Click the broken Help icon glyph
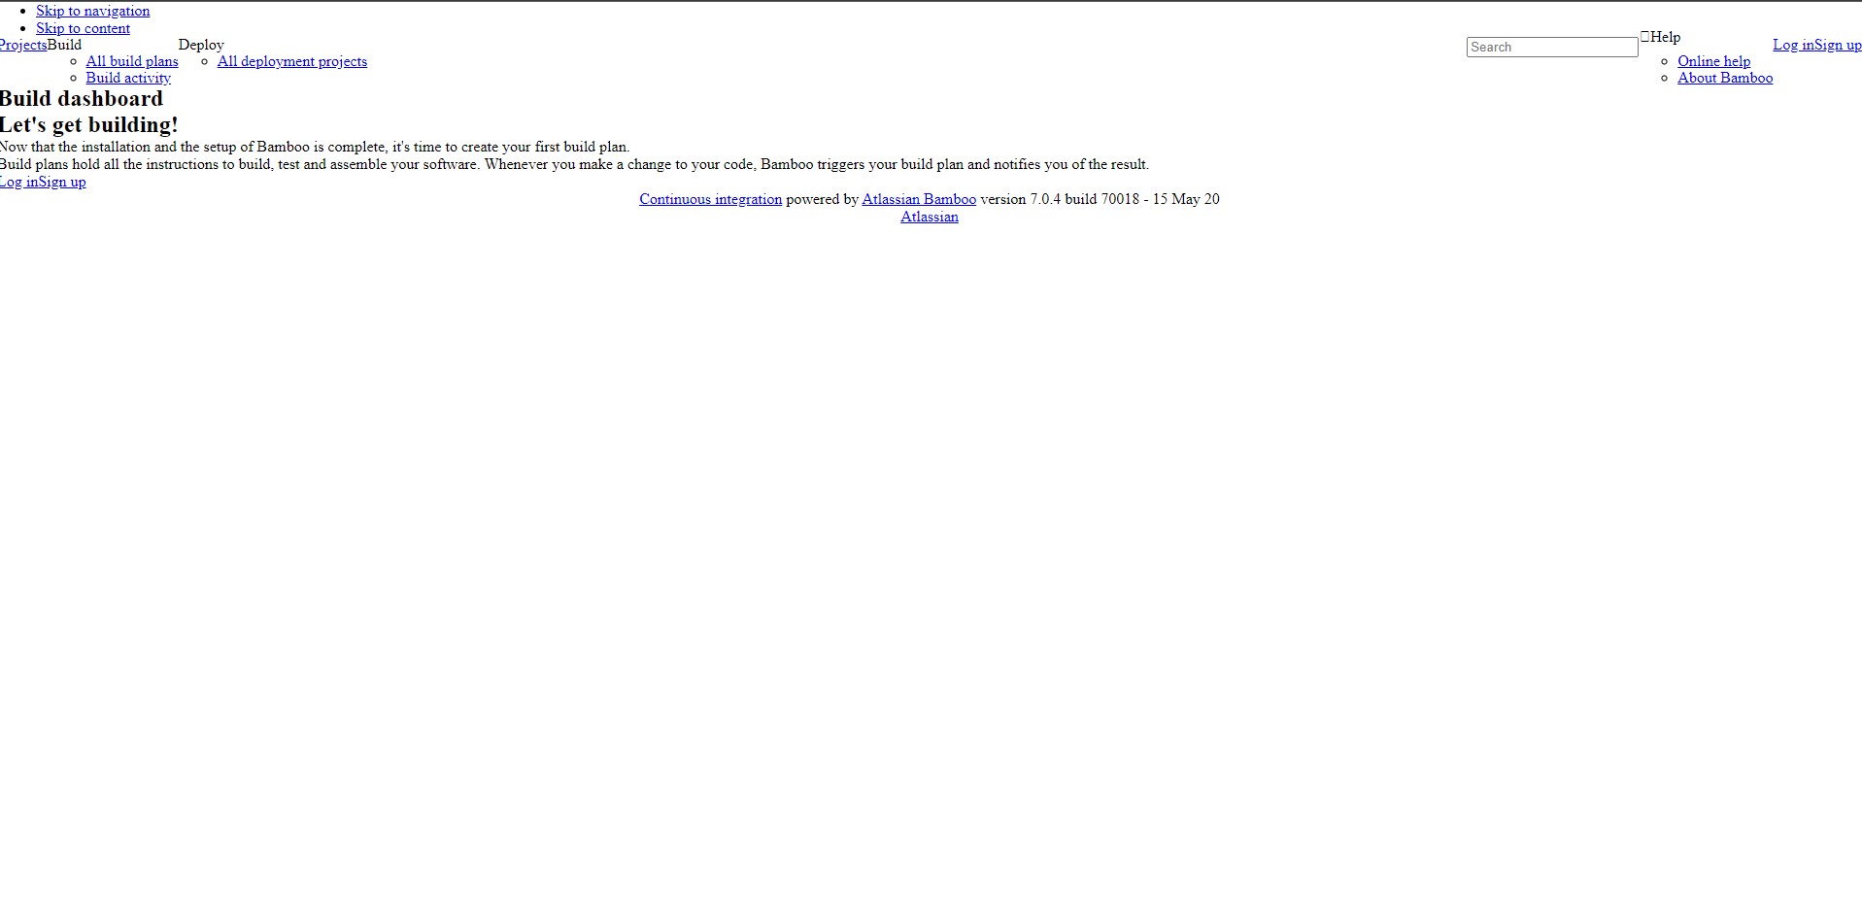 coord(1644,37)
